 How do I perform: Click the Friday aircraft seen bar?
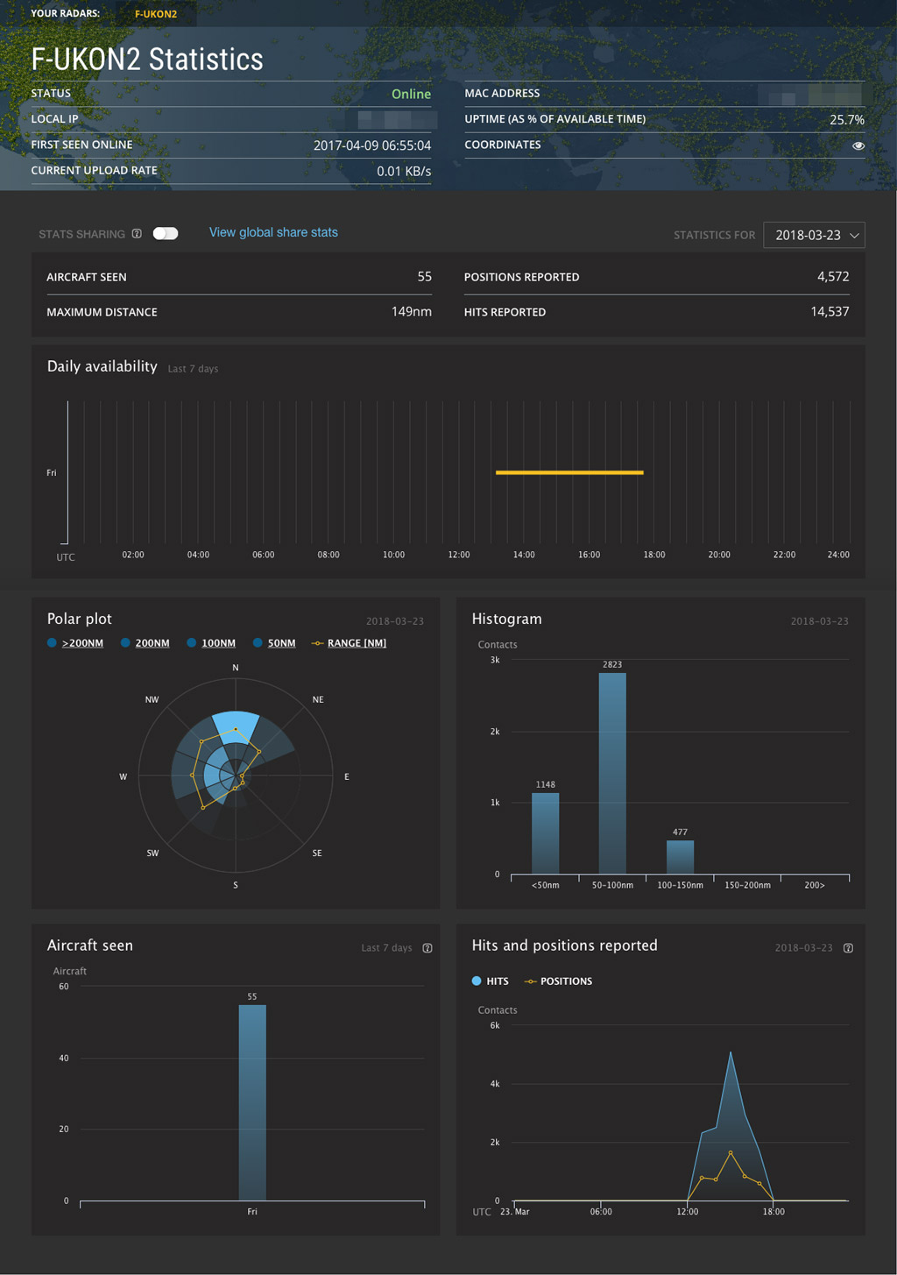252,1102
